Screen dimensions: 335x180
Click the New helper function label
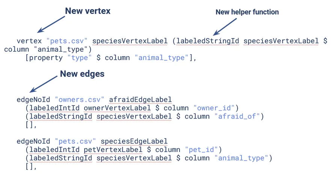pyautogui.click(x=247, y=12)
